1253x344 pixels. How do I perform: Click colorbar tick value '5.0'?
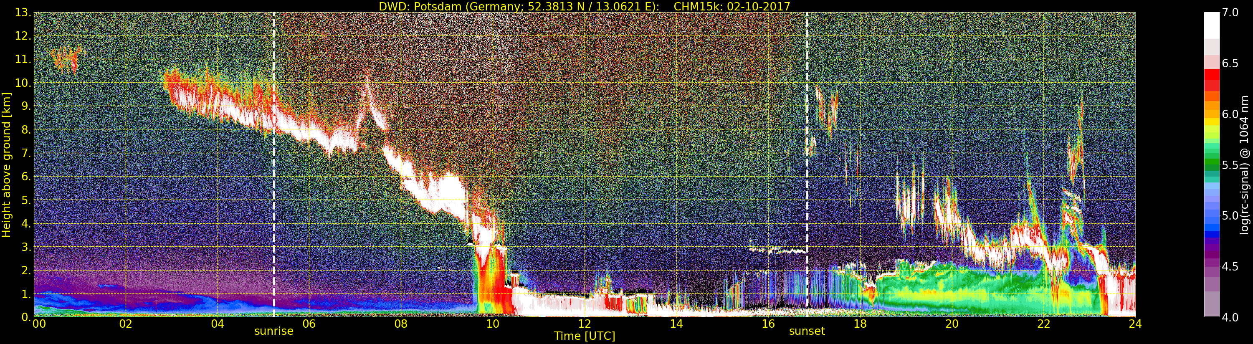pyautogui.click(x=1230, y=215)
